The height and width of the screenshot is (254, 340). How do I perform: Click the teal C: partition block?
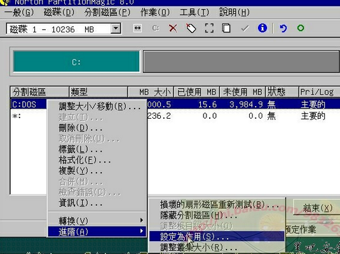pyautogui.click(x=76, y=62)
